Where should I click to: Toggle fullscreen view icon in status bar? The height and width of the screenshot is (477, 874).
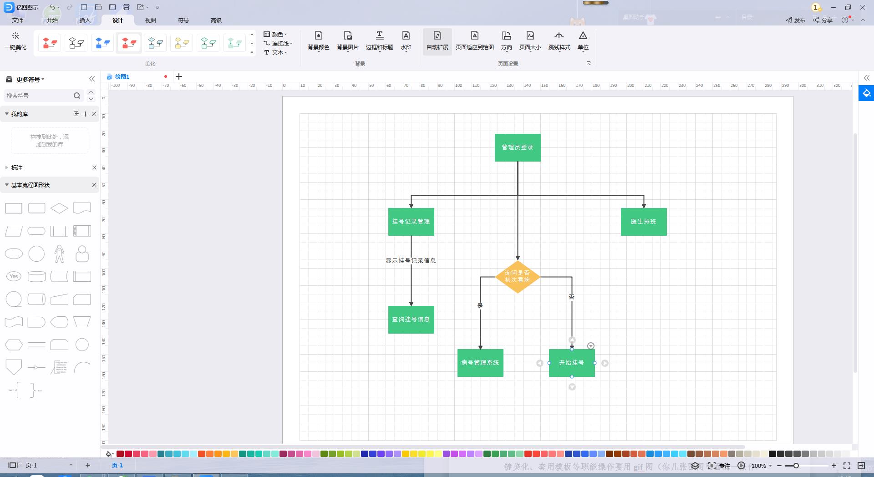coord(847,466)
